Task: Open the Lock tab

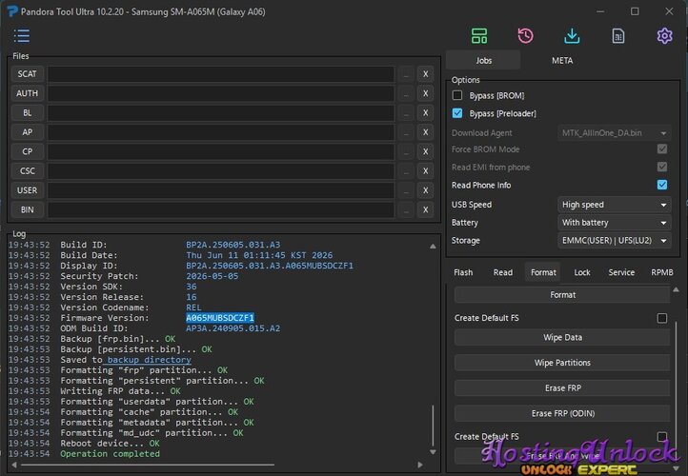Action: [x=582, y=272]
